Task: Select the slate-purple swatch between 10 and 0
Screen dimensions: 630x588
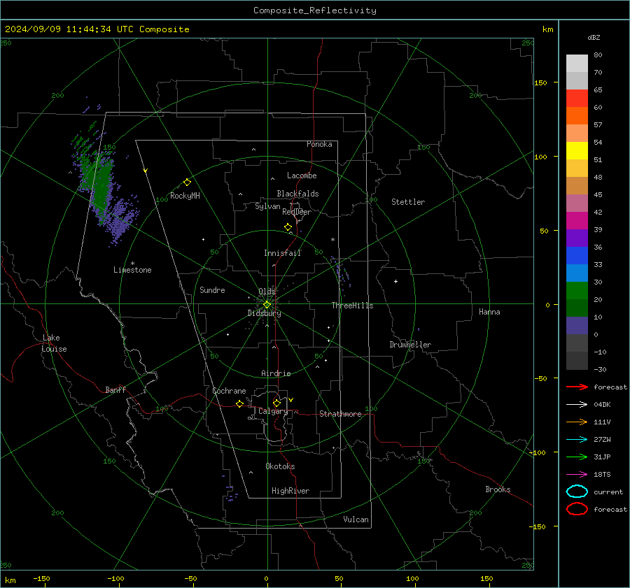Action: point(577,326)
